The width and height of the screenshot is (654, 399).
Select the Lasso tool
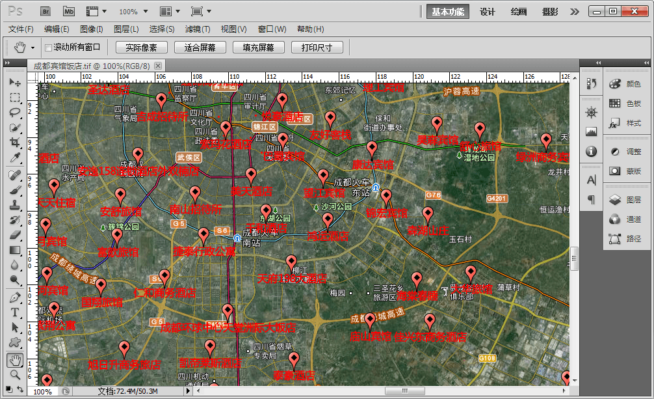click(x=15, y=113)
